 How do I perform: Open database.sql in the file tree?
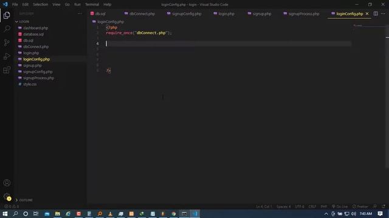[33, 34]
